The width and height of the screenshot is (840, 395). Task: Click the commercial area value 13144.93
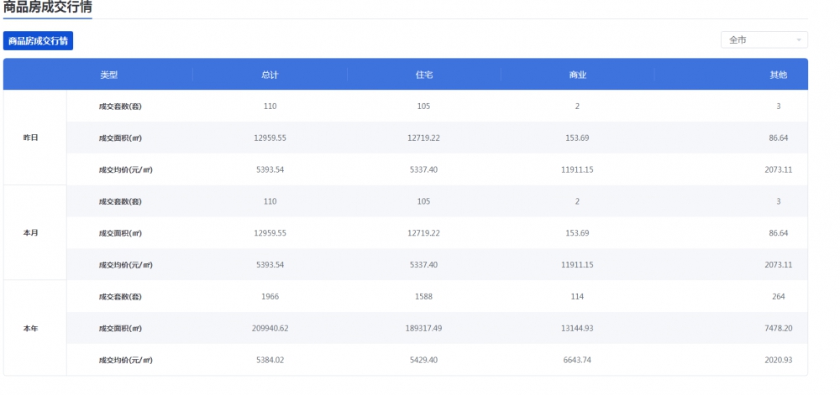[578, 328]
